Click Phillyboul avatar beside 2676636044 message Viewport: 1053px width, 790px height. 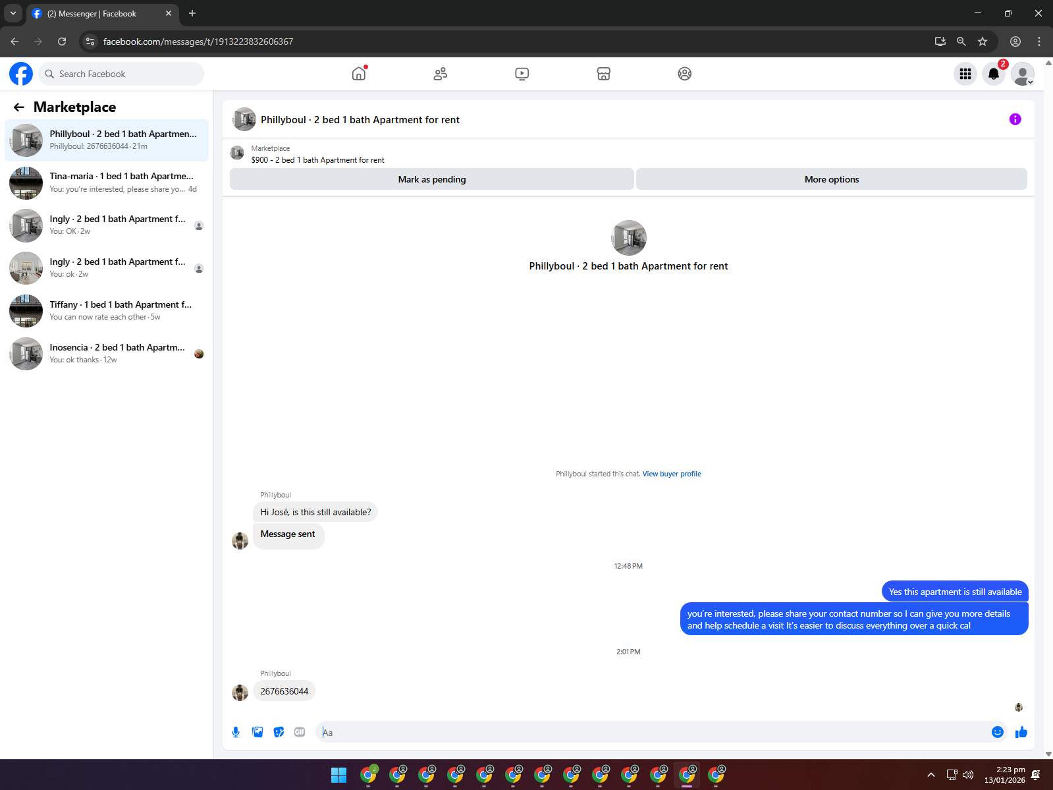coord(240,692)
